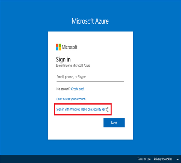Image resolution: width=181 pixels, height=163 pixels.
Task: Click the yellow square of Microsoft logo
Action: [x=60, y=49]
